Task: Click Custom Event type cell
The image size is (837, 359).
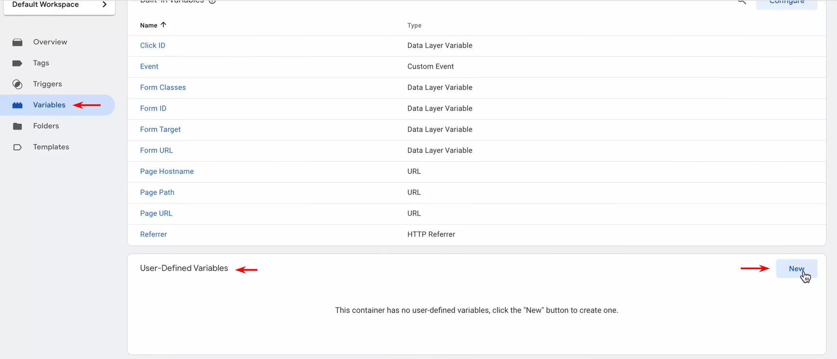Action: click(x=430, y=67)
